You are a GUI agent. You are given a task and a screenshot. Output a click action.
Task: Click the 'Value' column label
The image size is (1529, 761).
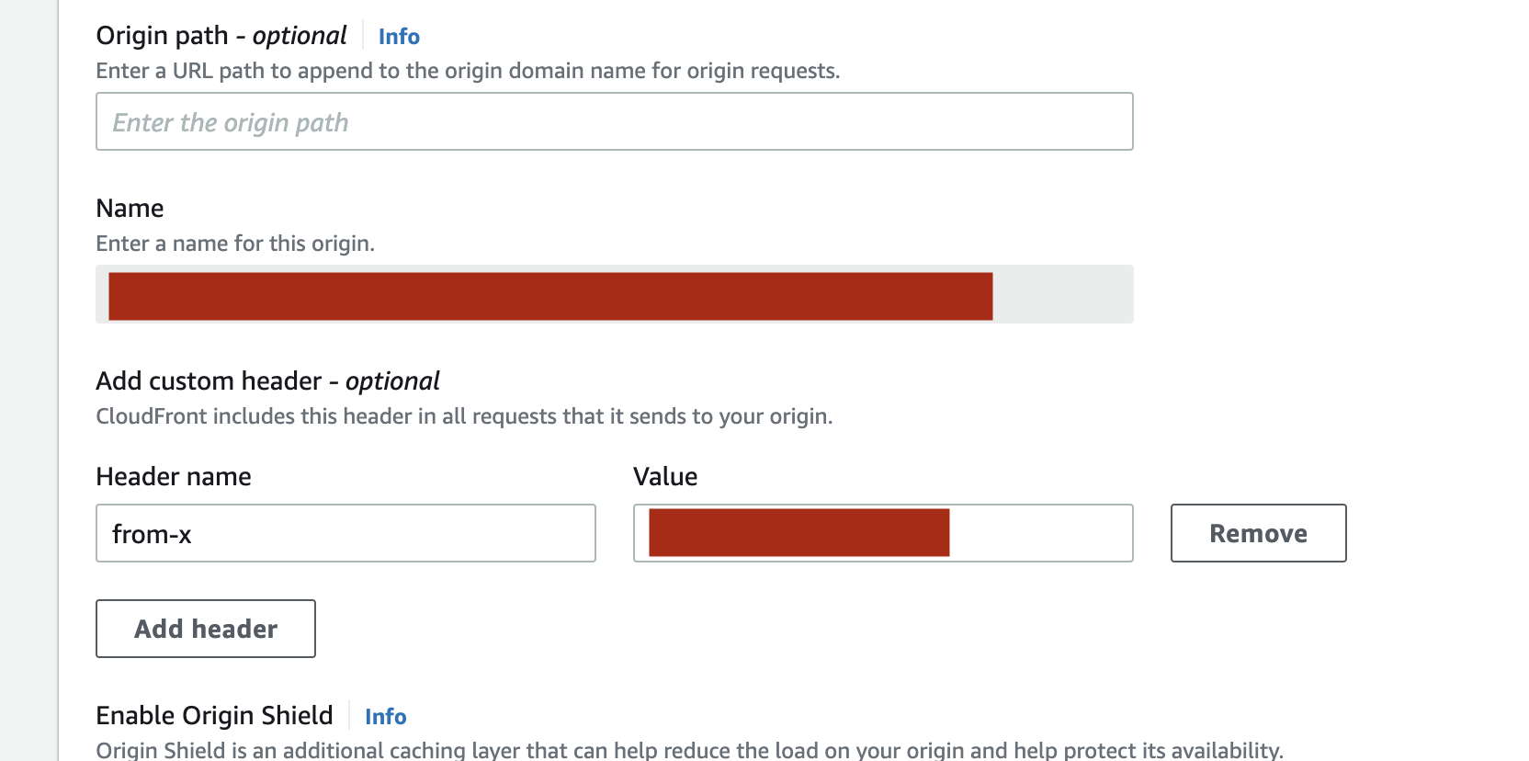(x=665, y=477)
